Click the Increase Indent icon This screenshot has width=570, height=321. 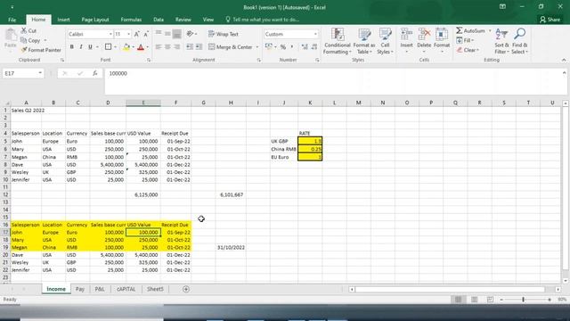(199, 47)
